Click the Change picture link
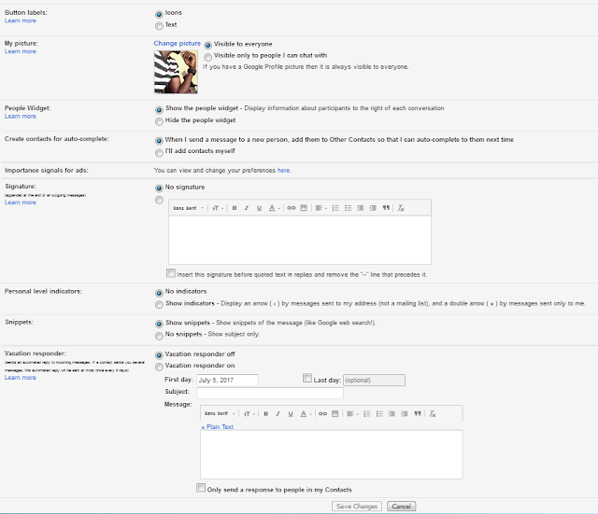The image size is (598, 514). pos(177,44)
